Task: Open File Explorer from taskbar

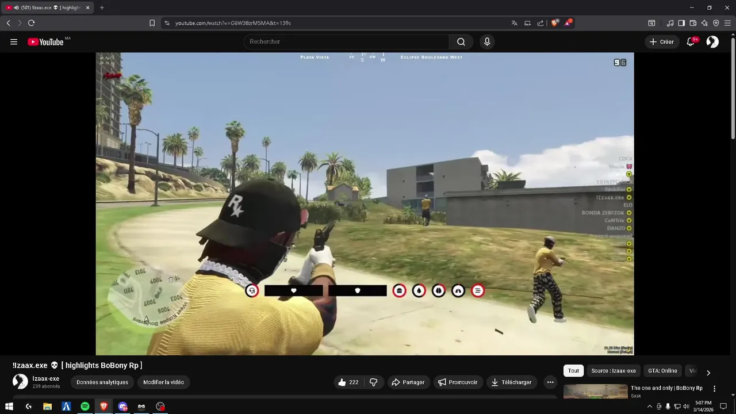Action: (x=47, y=407)
